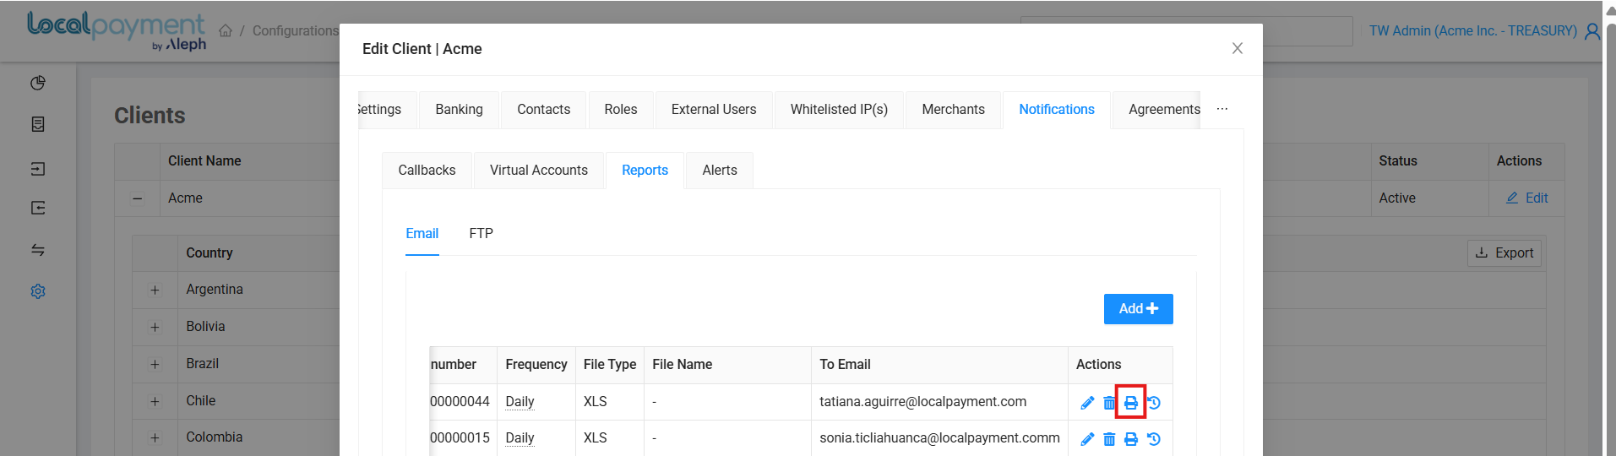This screenshot has height=456, width=1616.
Task: Expand the Argentina country row
Action: [155, 290]
